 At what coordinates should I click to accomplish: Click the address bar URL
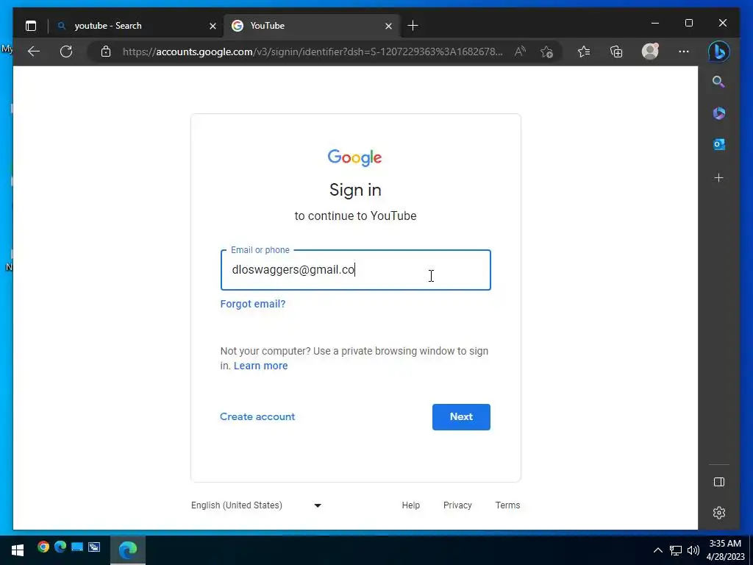click(313, 51)
